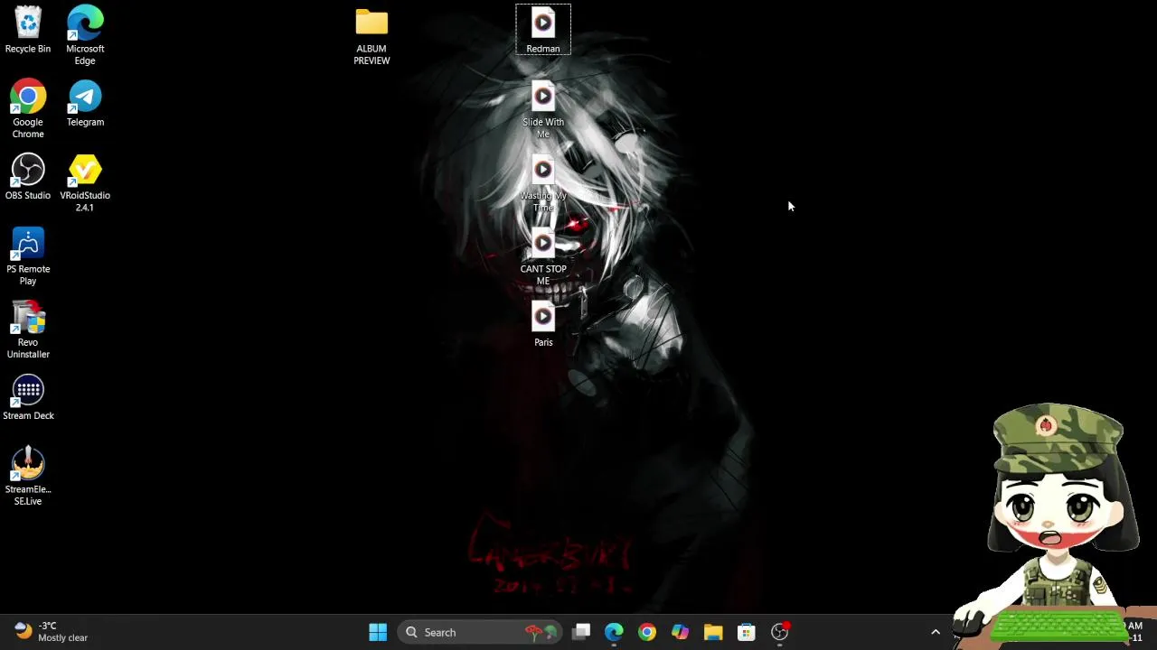1157x650 pixels.
Task: Select the Google Chrome desktop shortcut
Action: pyautogui.click(x=28, y=109)
